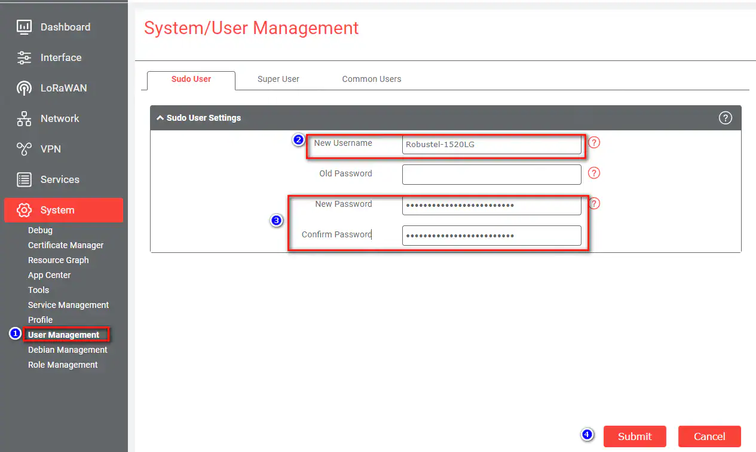
Task: Open the Certificate Manager page
Action: pos(65,245)
